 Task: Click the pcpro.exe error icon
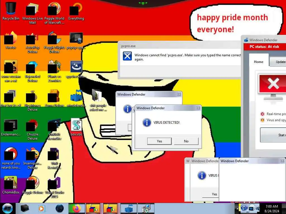127,56
